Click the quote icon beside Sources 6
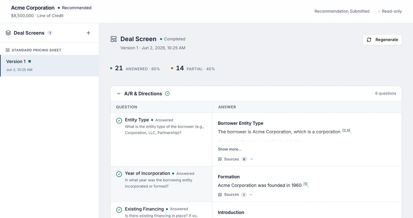This screenshot has width=413, height=218. (220, 159)
